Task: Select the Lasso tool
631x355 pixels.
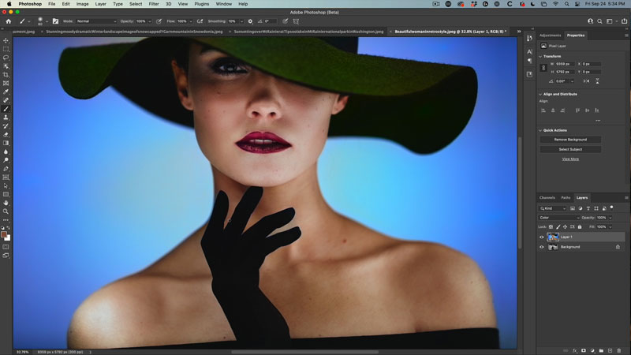Action: point(6,58)
